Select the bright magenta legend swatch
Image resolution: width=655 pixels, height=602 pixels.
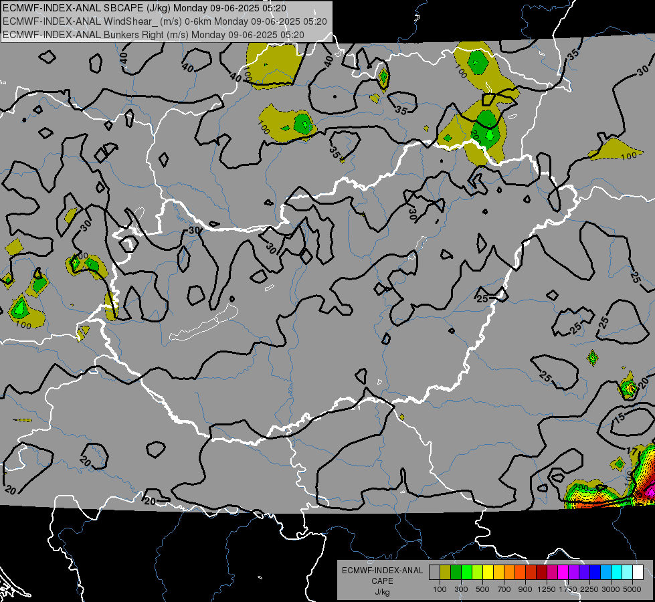click(563, 573)
